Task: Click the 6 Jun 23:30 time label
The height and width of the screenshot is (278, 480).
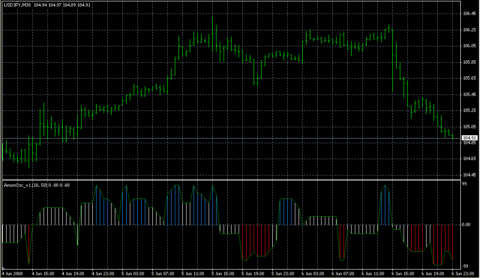Action: click(x=463, y=274)
